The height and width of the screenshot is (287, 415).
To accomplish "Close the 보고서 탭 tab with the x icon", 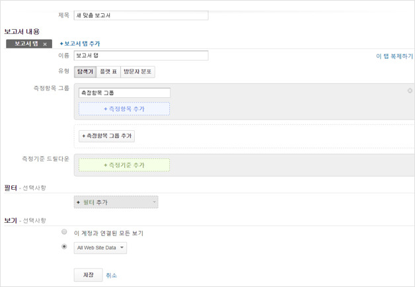I will tap(45, 44).
